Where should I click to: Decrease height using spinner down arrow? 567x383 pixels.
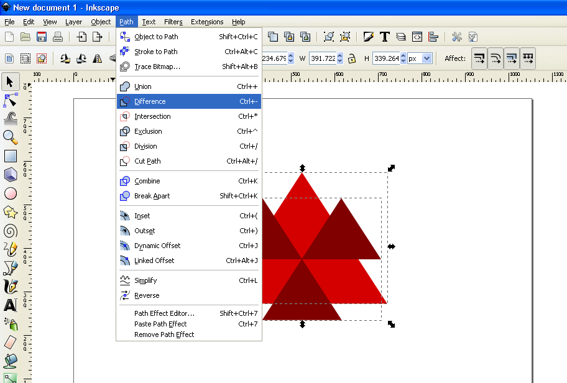[403, 61]
